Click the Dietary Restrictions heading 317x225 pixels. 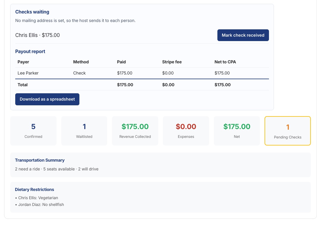(x=34, y=190)
